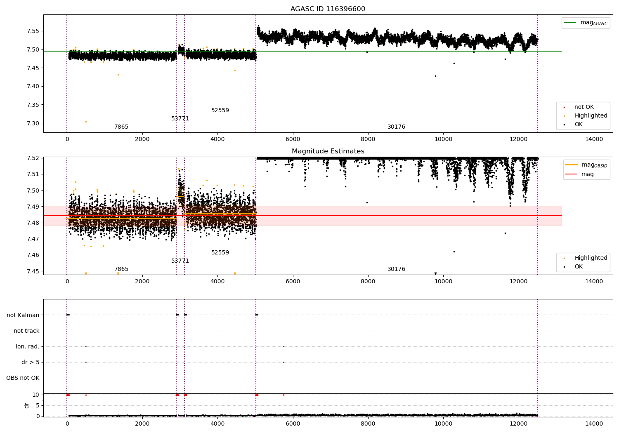
Task: Click the 7.52 y-axis tick label
Action: [x=33, y=158]
